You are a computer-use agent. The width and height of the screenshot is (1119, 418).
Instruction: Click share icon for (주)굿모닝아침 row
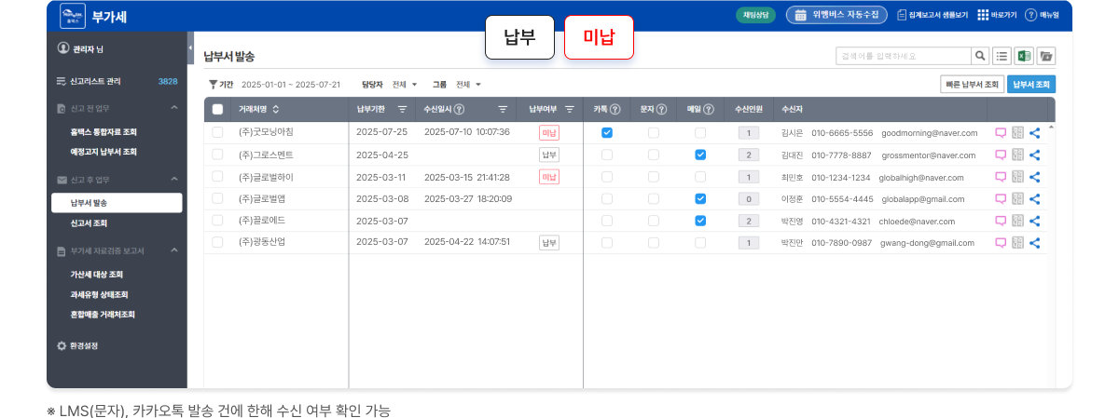tap(1035, 133)
